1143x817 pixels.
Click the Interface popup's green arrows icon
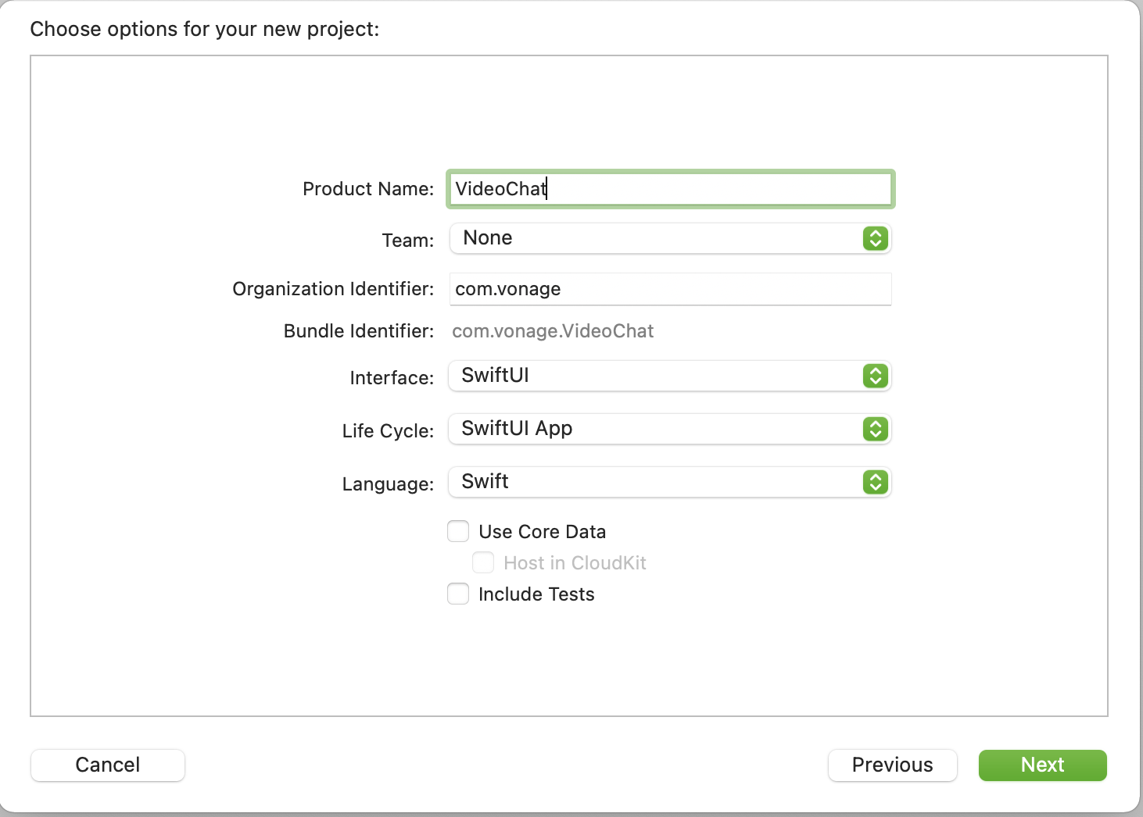pos(876,376)
